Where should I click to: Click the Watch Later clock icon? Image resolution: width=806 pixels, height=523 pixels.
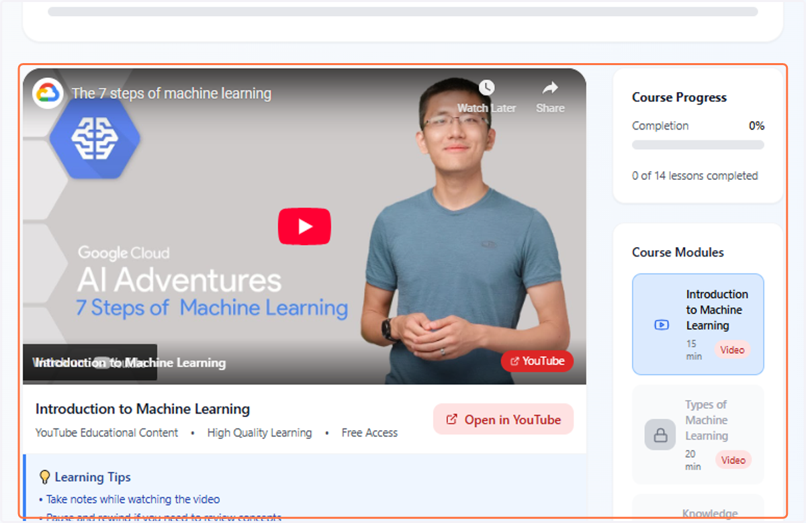486,88
